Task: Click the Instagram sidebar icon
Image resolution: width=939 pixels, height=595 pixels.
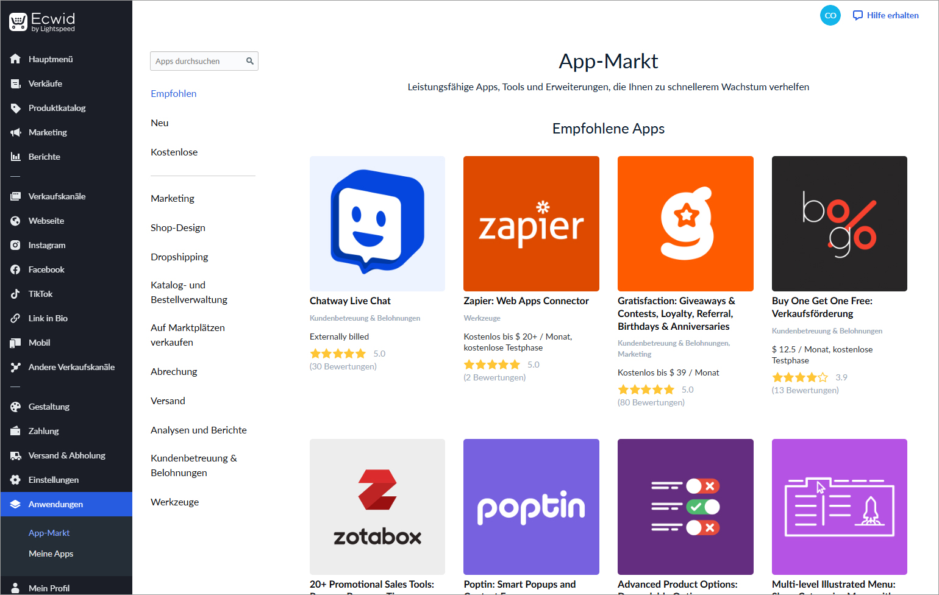Action: pos(15,245)
